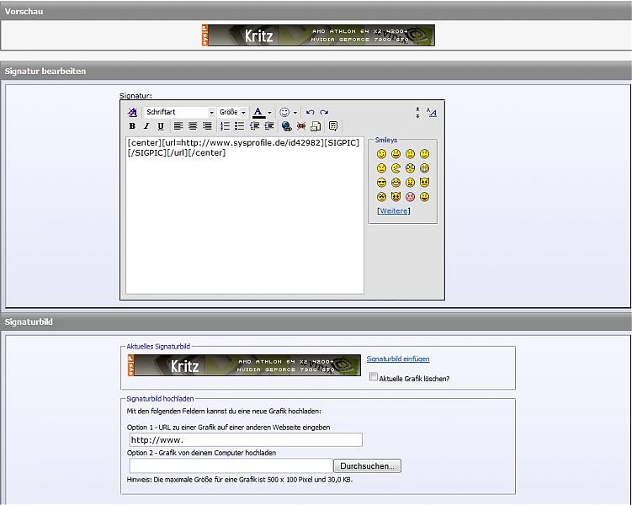The width and height of the screenshot is (632, 505).
Task: Align signature text to center
Action: click(193, 126)
